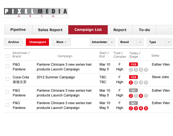This screenshot has width=173, height=136.
Task: Open 2012 Summer Campaign
Action: pos(56,77)
